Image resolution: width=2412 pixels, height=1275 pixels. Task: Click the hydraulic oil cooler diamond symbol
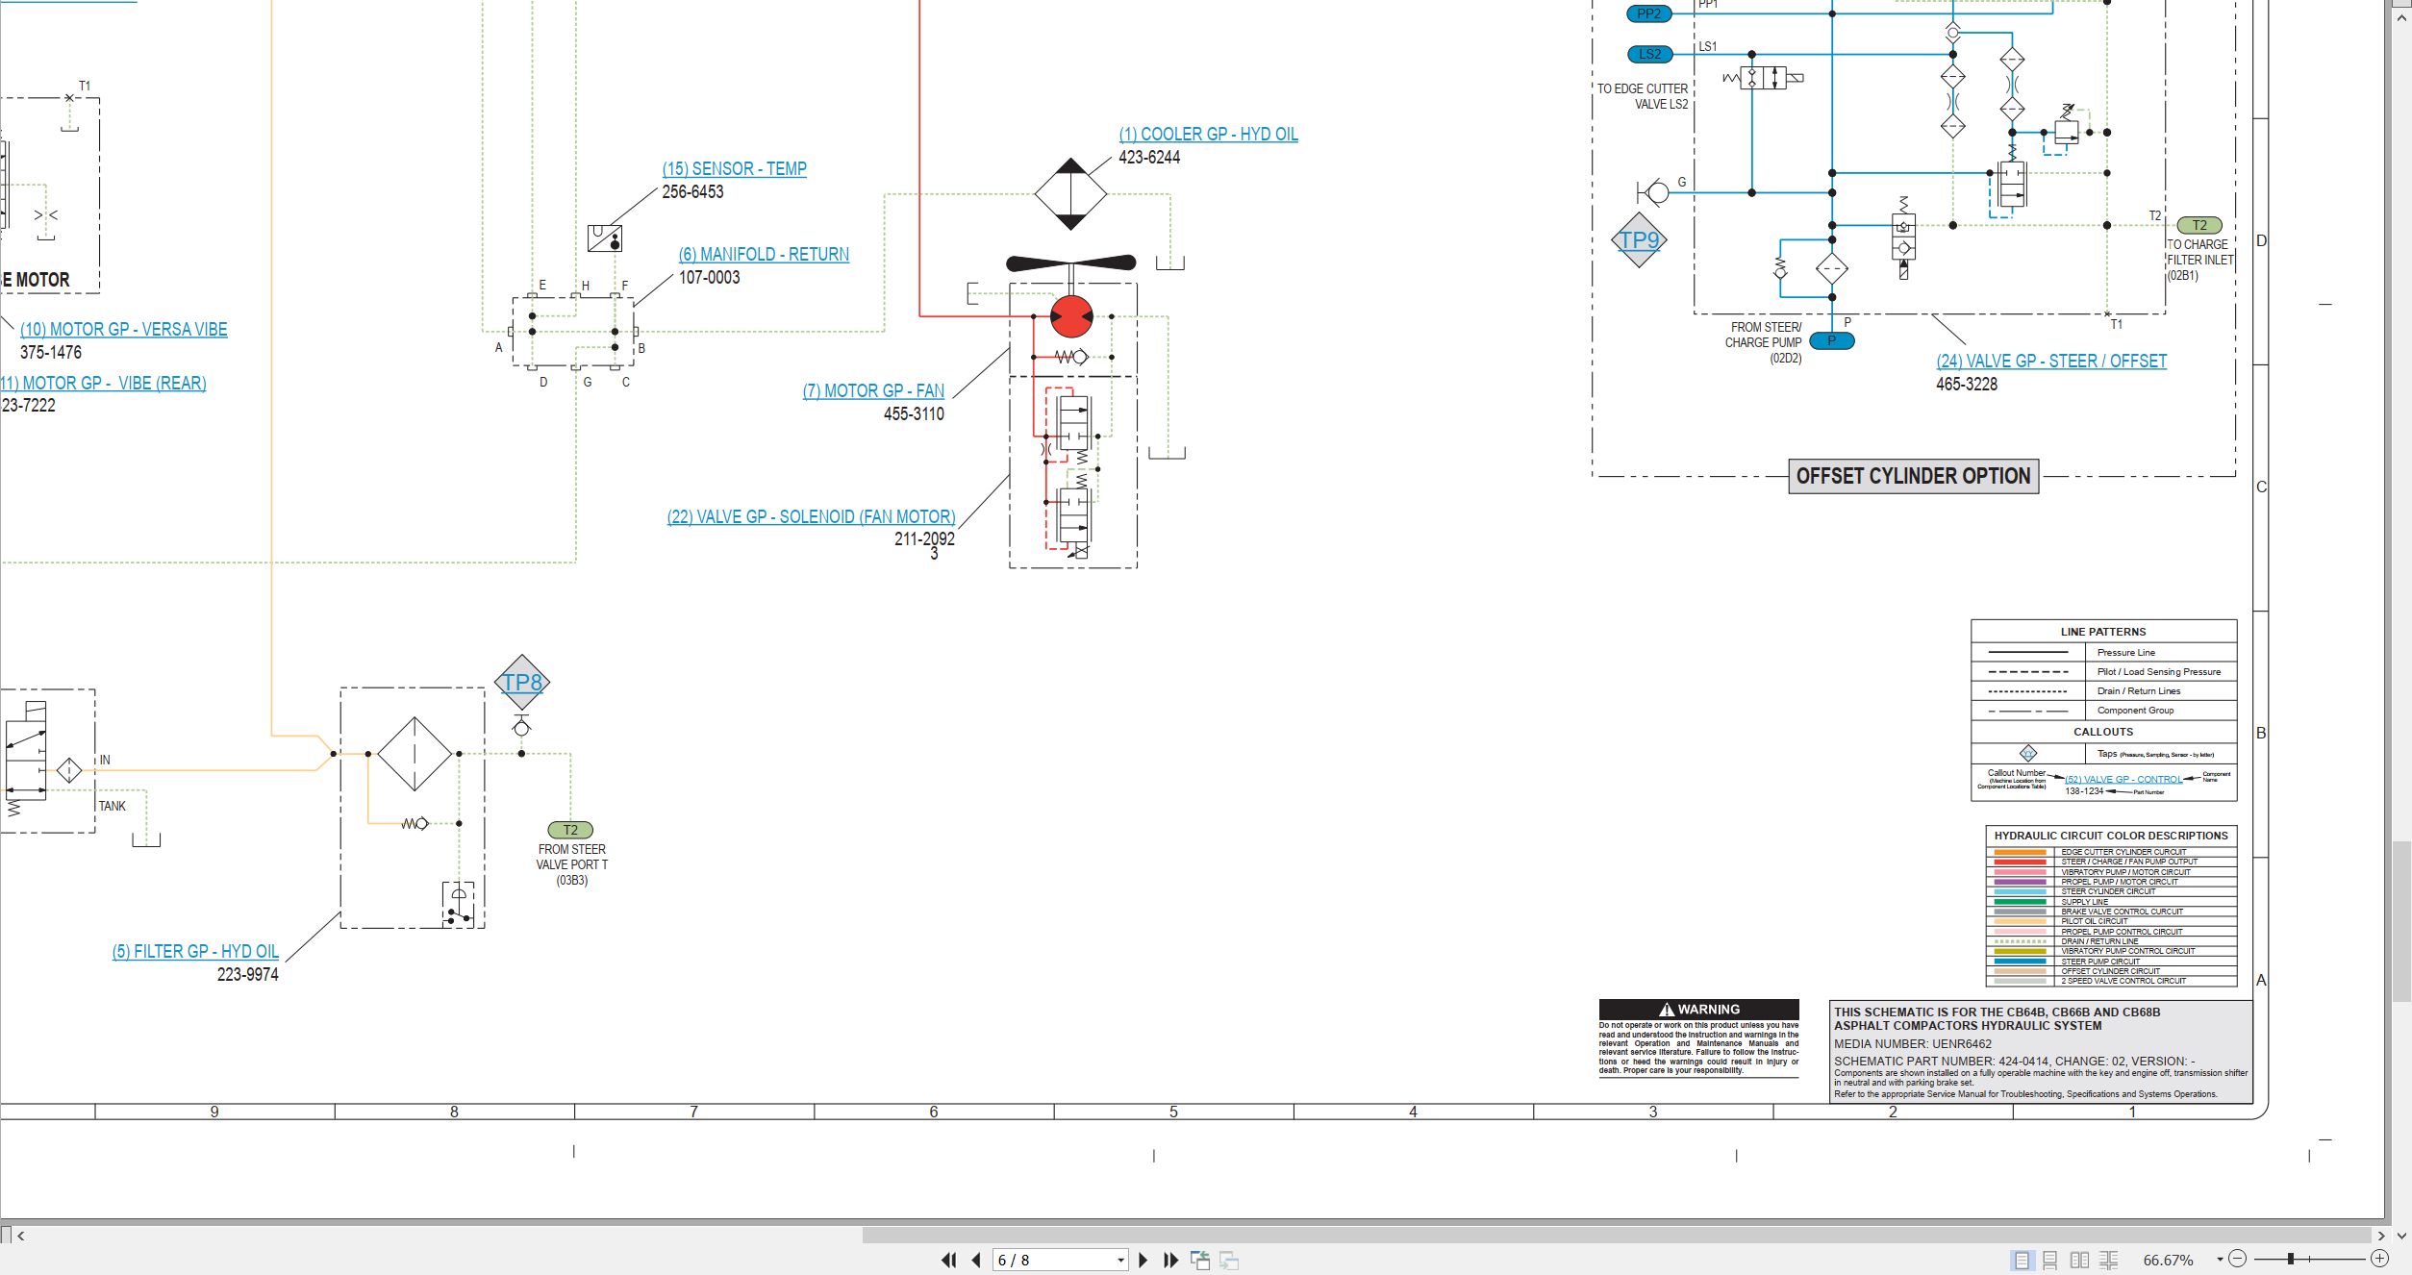pos(1070,194)
